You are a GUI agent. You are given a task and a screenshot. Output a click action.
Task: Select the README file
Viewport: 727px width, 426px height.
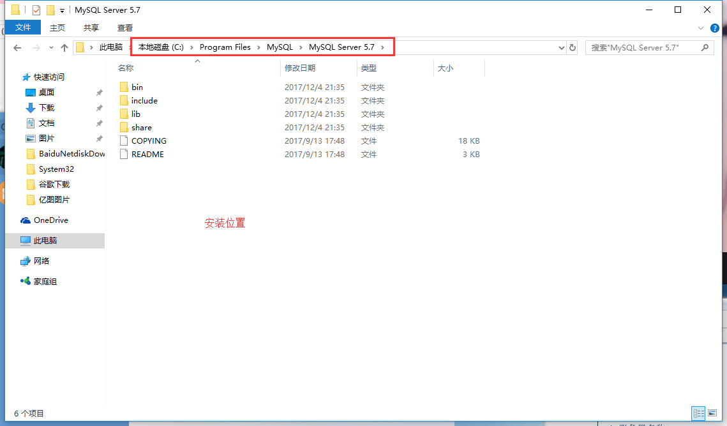tap(147, 155)
